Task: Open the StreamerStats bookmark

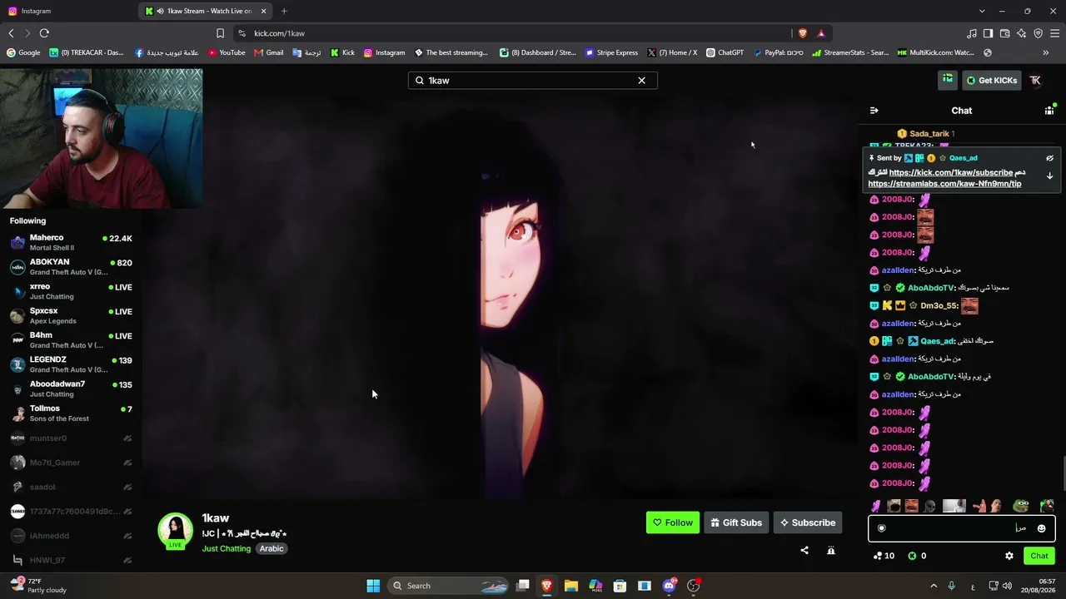Action: pyautogui.click(x=850, y=52)
